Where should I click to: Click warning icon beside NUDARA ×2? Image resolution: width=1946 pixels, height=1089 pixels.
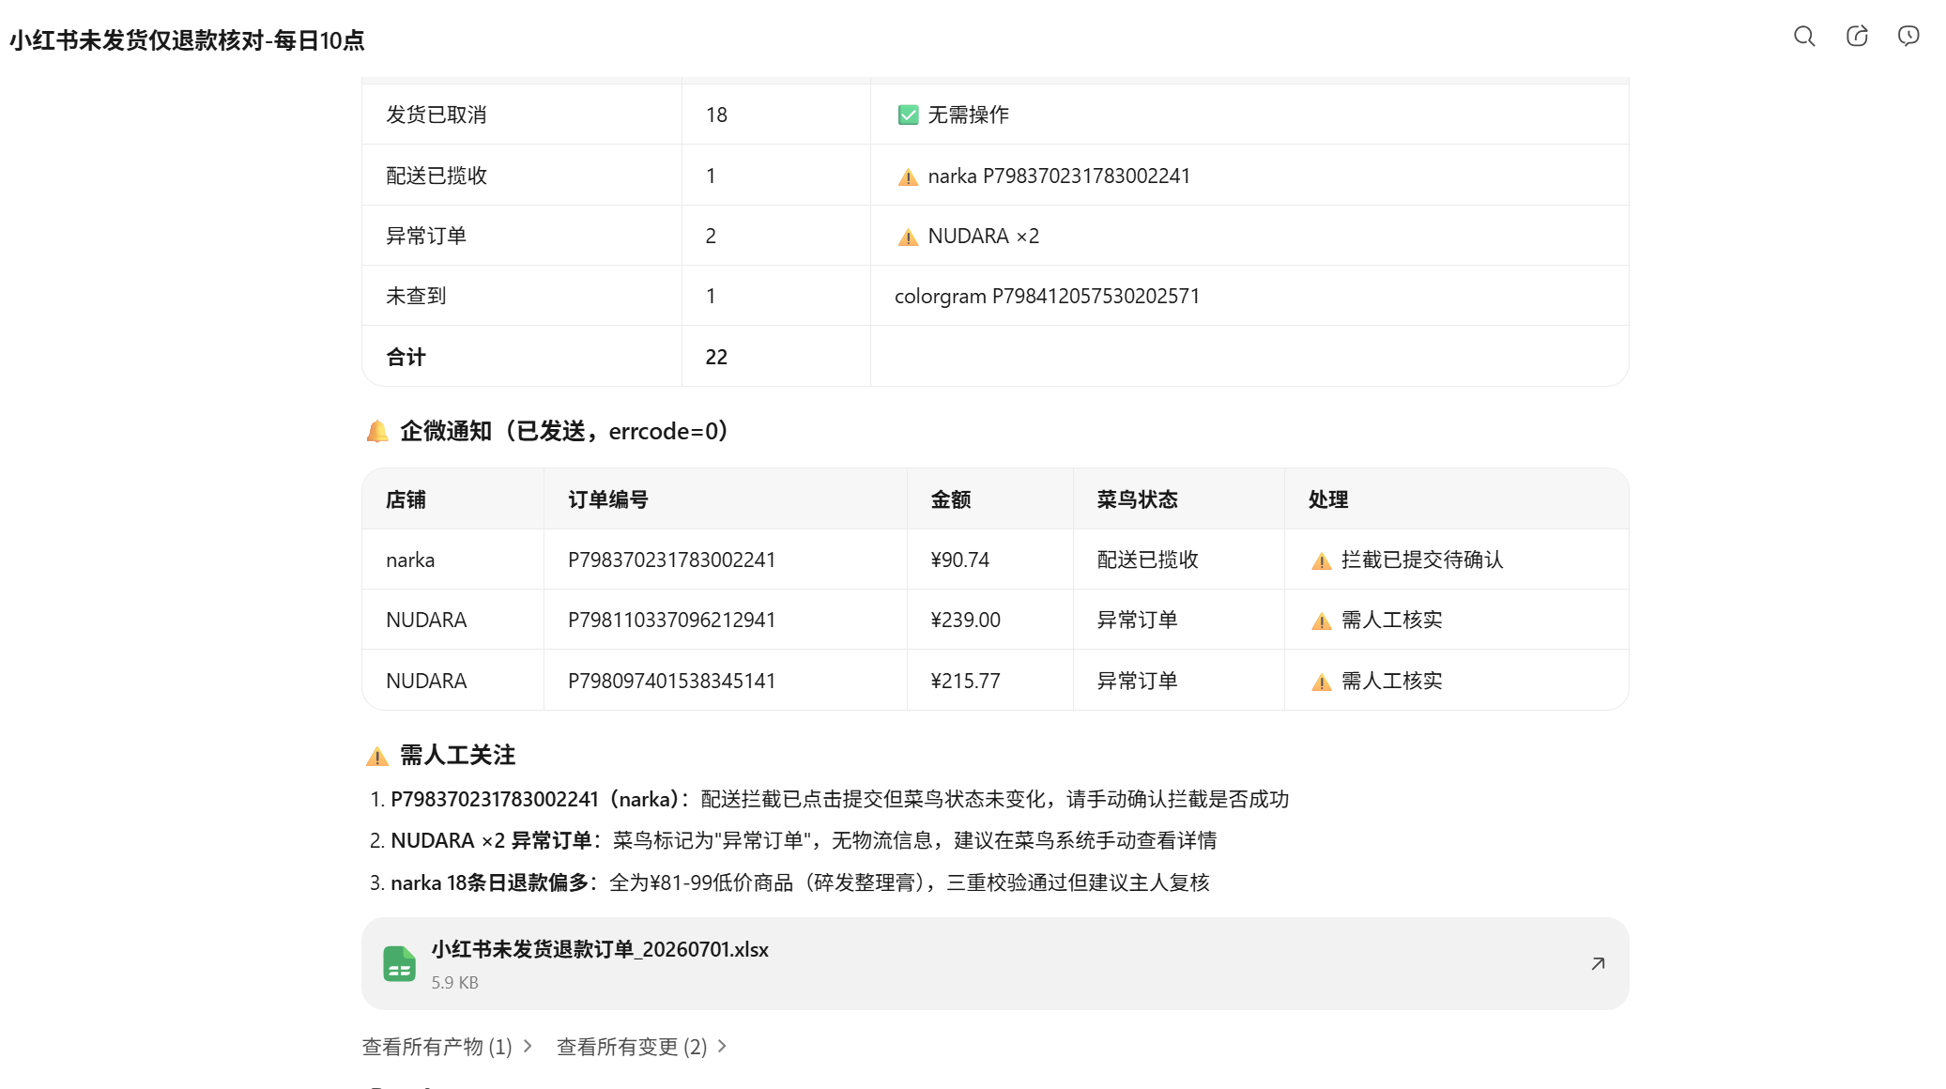[908, 237]
